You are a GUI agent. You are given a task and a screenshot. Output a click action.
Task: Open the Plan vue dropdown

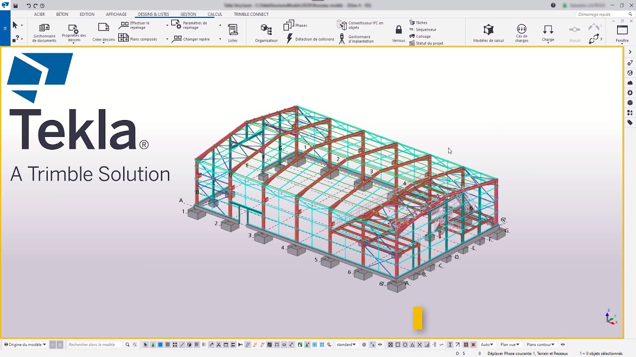pos(510,345)
